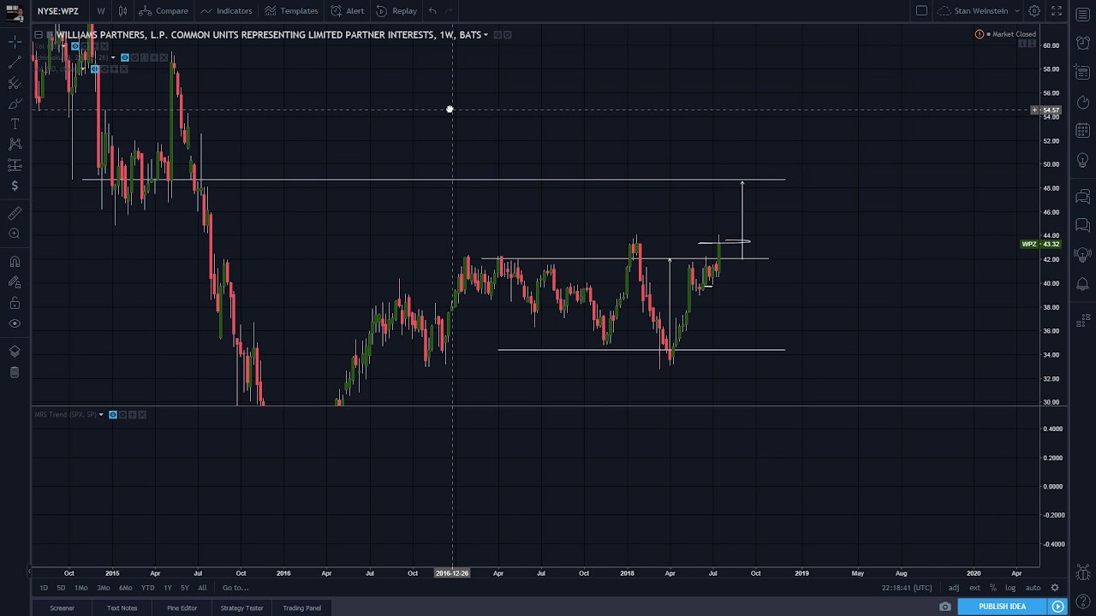The image size is (1096, 616).
Task: Click the Compare symbol button
Action: click(164, 11)
